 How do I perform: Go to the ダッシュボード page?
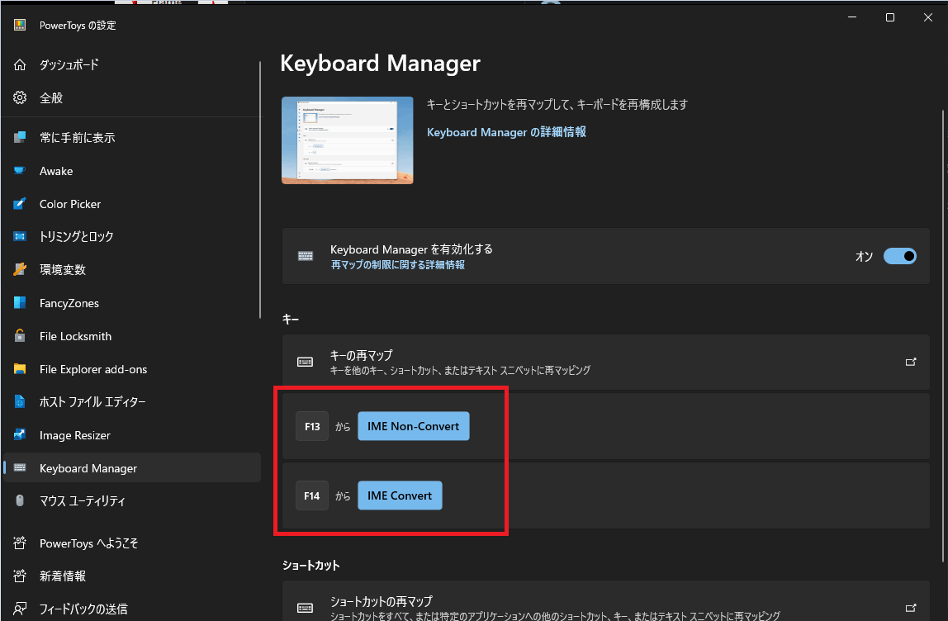pos(132,64)
